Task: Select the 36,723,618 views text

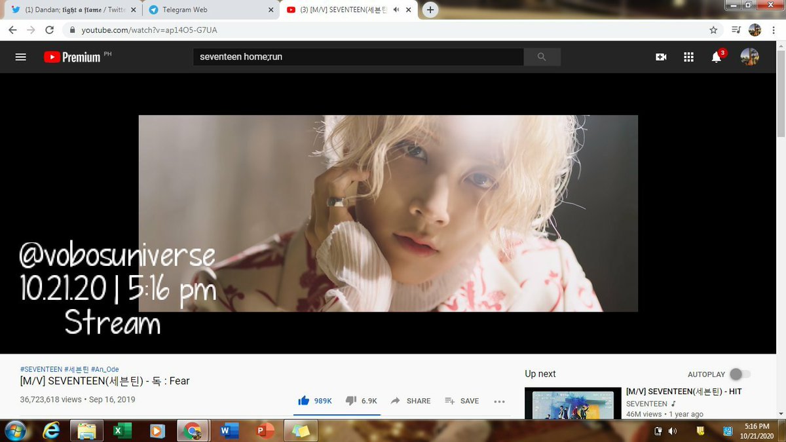Action: coord(51,399)
